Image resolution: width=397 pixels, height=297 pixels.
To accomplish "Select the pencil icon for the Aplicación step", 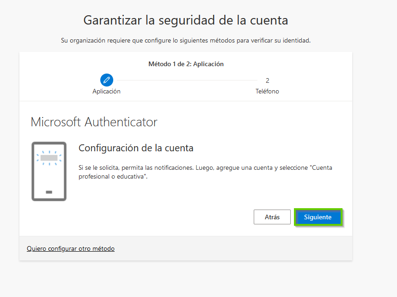I will 107,80.
